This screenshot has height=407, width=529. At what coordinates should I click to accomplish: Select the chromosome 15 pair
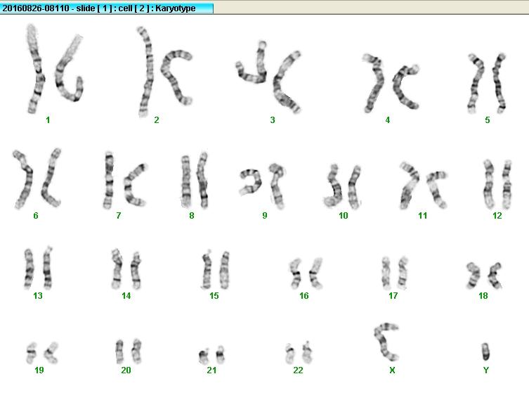point(216,270)
